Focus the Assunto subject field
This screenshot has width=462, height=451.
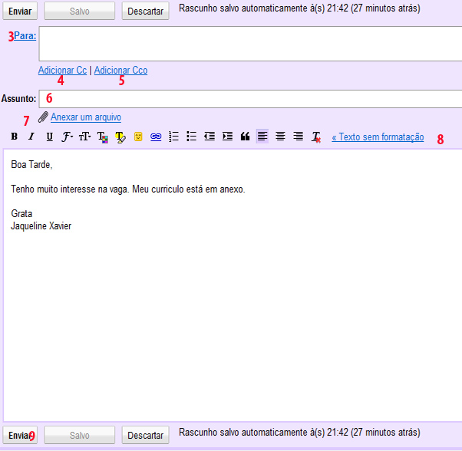(250, 99)
